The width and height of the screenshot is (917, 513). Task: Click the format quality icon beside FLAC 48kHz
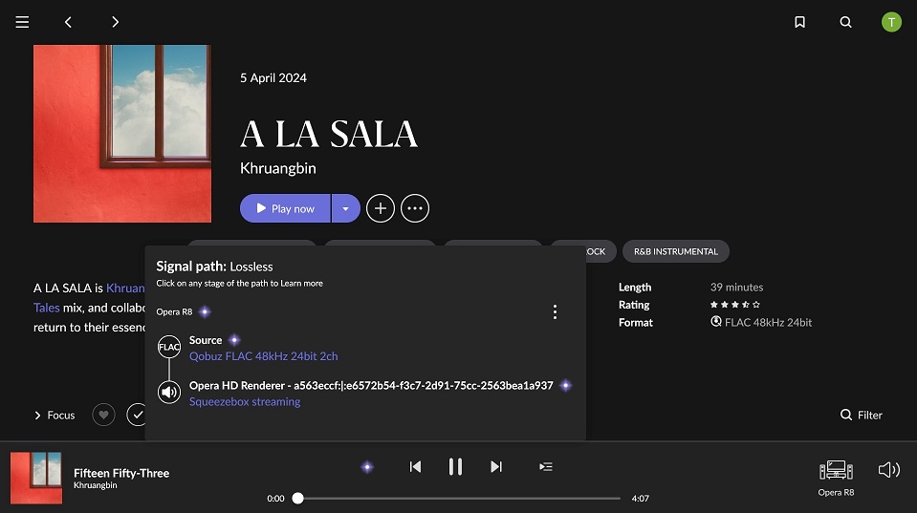[x=715, y=322]
